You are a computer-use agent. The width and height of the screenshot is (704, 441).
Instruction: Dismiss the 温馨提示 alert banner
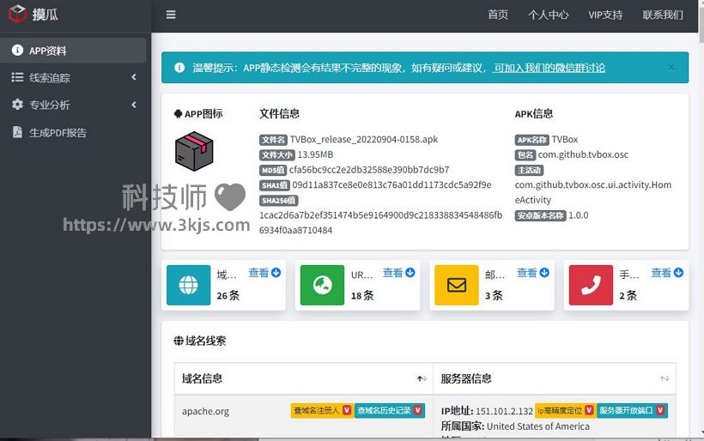pos(671,67)
